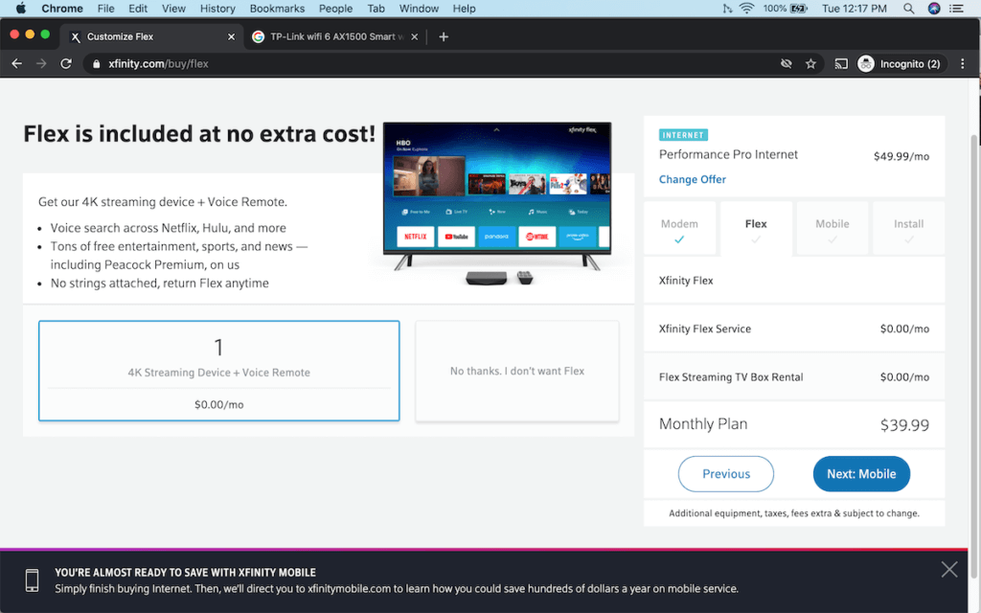Viewport: 981px width, 613px height.
Task: Click the Change Offer link
Action: [692, 179]
